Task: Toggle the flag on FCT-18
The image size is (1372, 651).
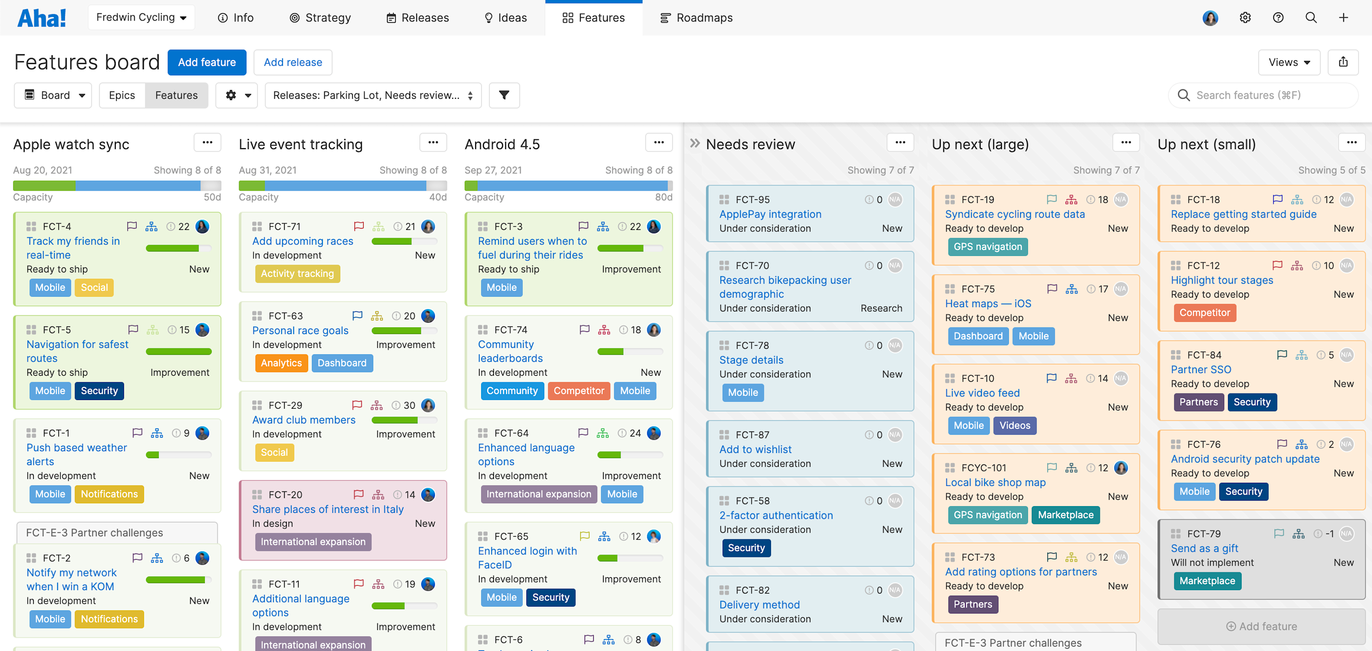Action: click(1277, 200)
